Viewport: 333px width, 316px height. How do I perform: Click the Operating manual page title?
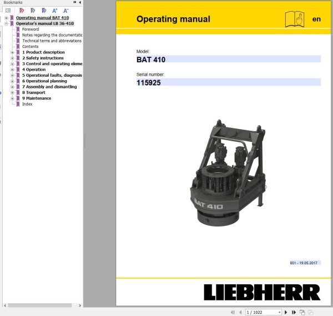click(x=173, y=19)
